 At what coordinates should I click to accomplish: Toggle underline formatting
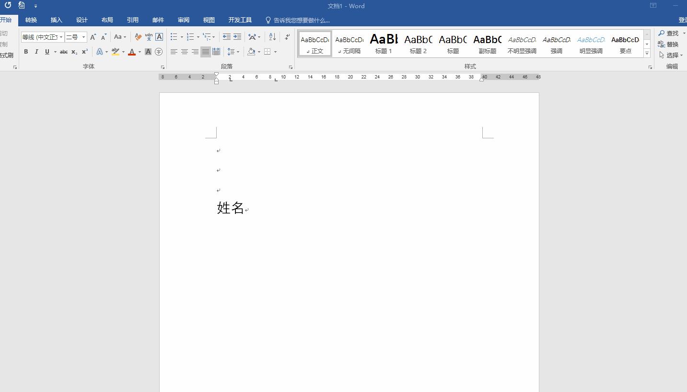pyautogui.click(x=47, y=52)
